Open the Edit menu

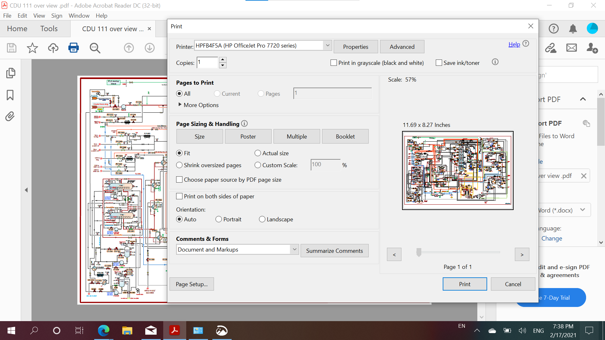pyautogui.click(x=22, y=15)
